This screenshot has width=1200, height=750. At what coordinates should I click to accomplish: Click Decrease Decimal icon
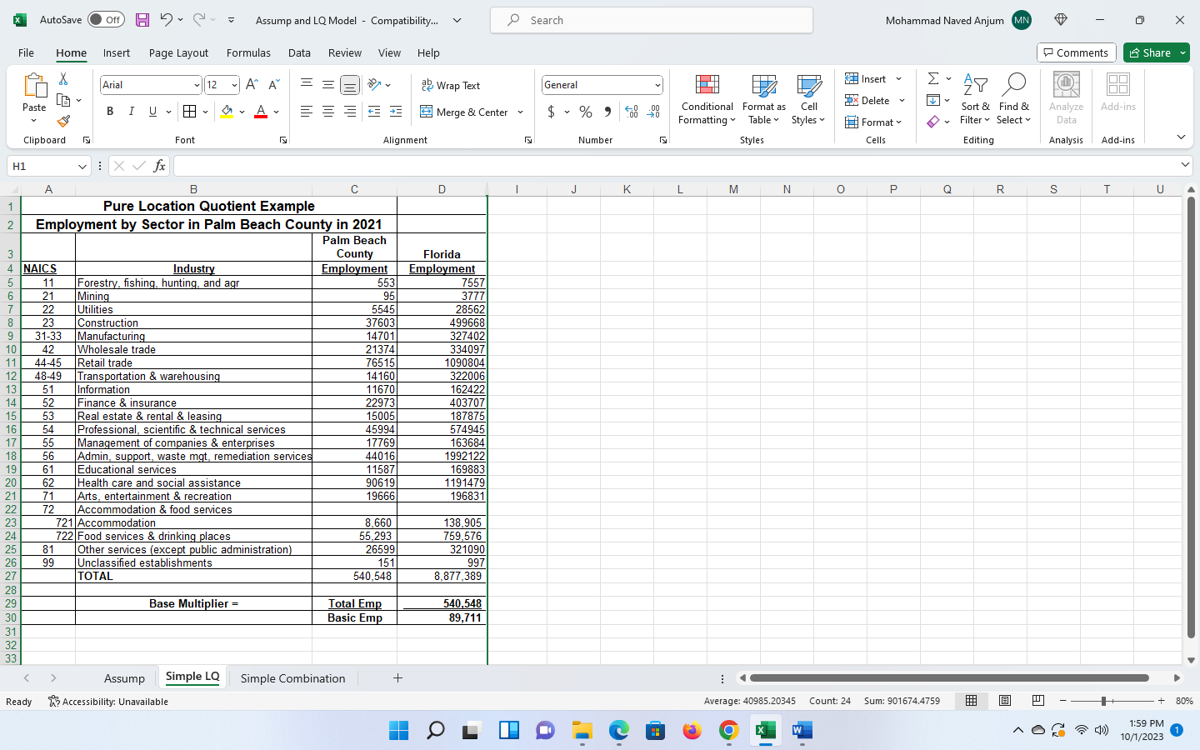pos(654,112)
